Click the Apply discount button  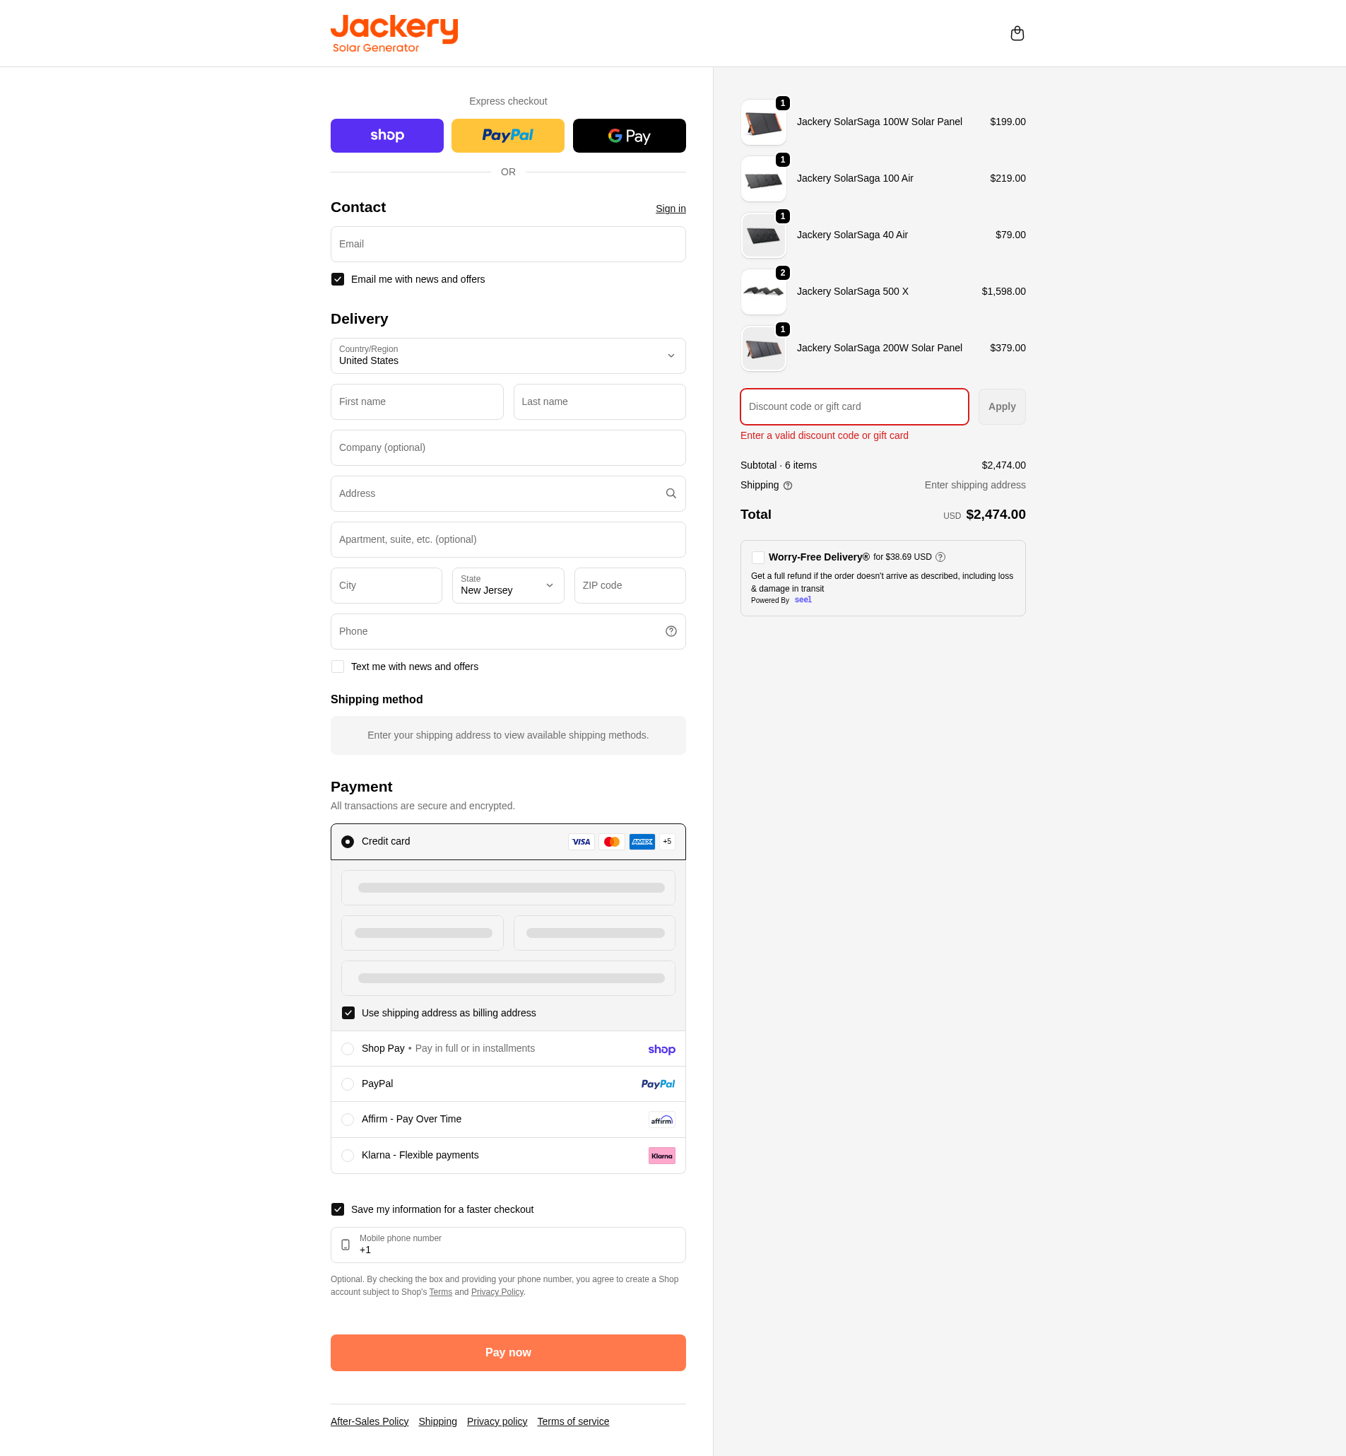(1001, 406)
